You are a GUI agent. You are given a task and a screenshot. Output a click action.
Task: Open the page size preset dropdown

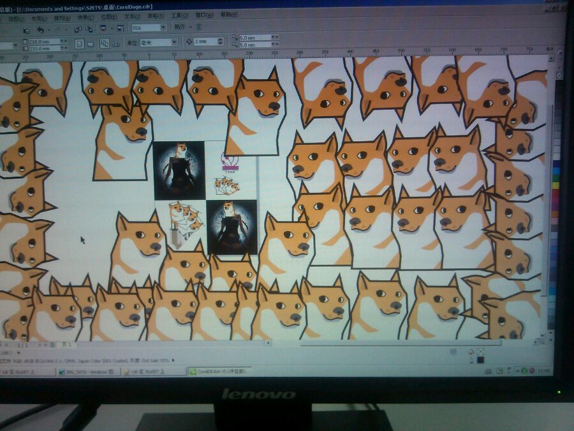pos(15,45)
